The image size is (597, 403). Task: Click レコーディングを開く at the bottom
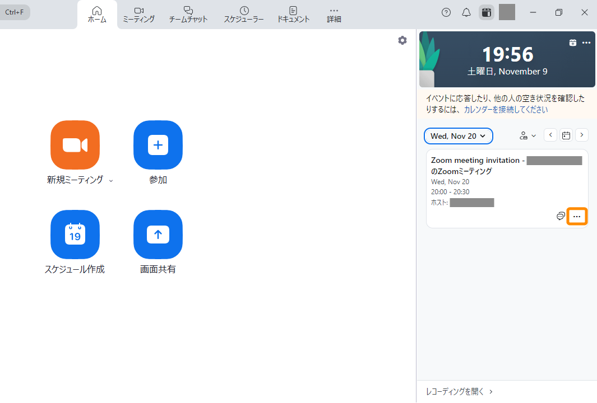459,392
